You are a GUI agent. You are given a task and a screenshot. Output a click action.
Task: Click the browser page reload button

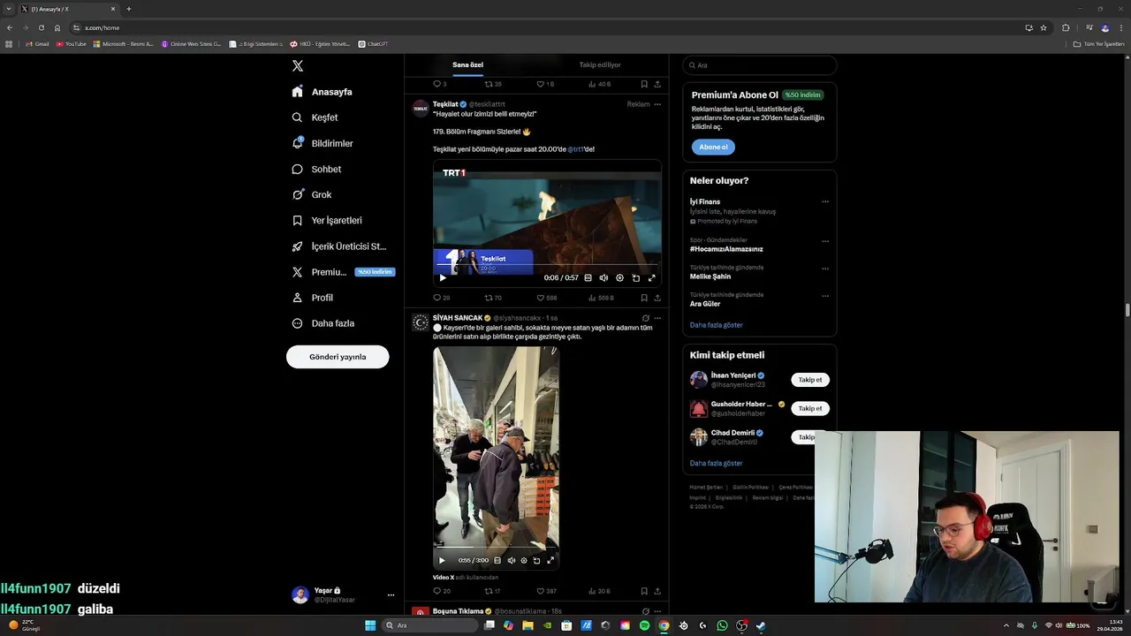coord(42,27)
